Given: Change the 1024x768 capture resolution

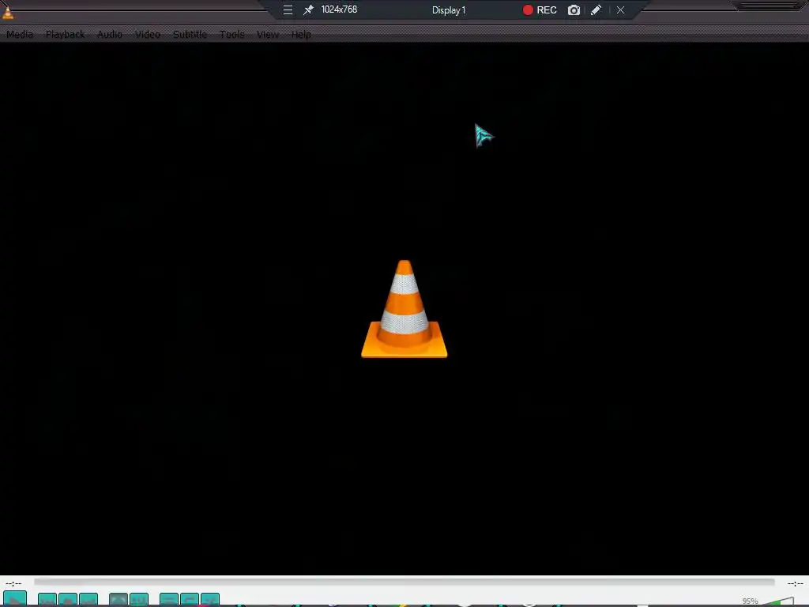Looking at the screenshot, I should (x=339, y=9).
